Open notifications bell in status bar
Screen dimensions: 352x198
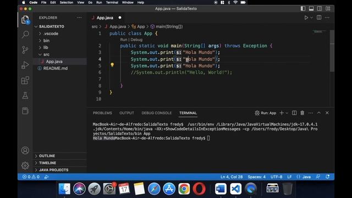tap(328, 177)
